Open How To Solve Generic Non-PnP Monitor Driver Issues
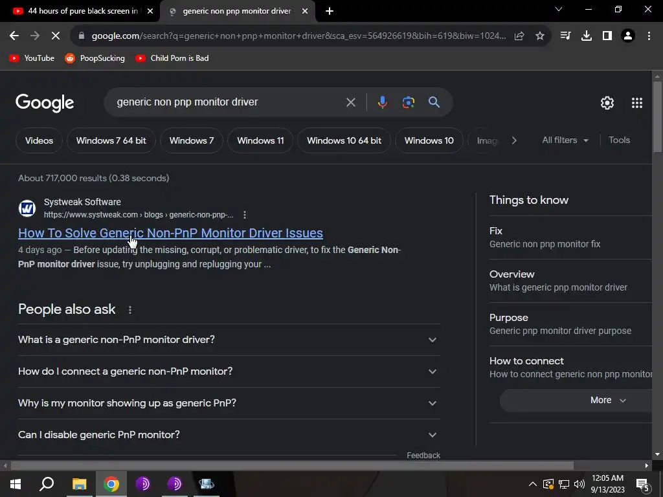Viewport: 663px width, 497px height. coord(170,233)
